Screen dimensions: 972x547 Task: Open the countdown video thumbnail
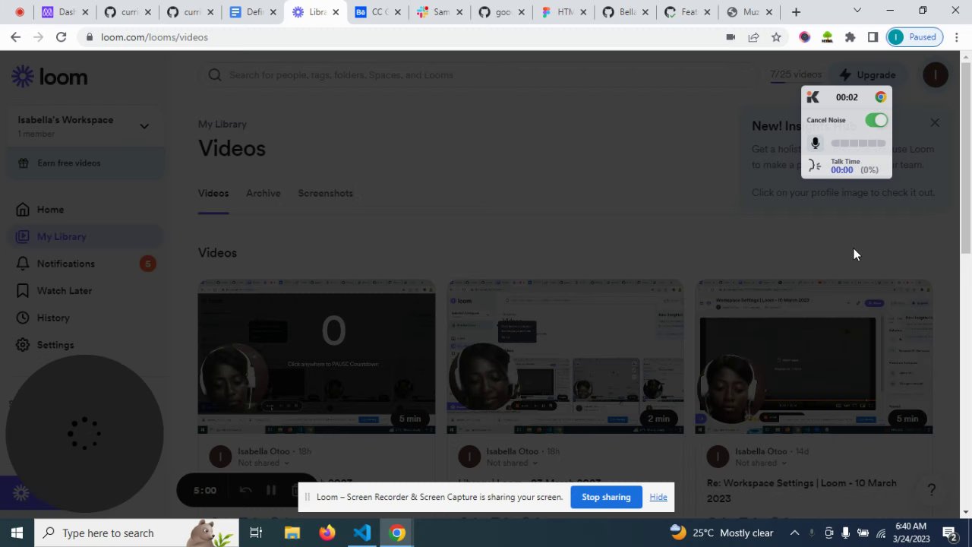pos(317,357)
